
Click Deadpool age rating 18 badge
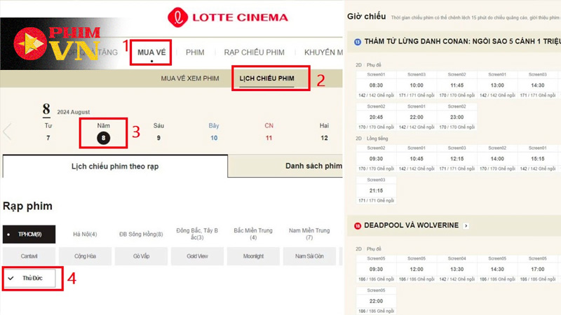(x=358, y=225)
